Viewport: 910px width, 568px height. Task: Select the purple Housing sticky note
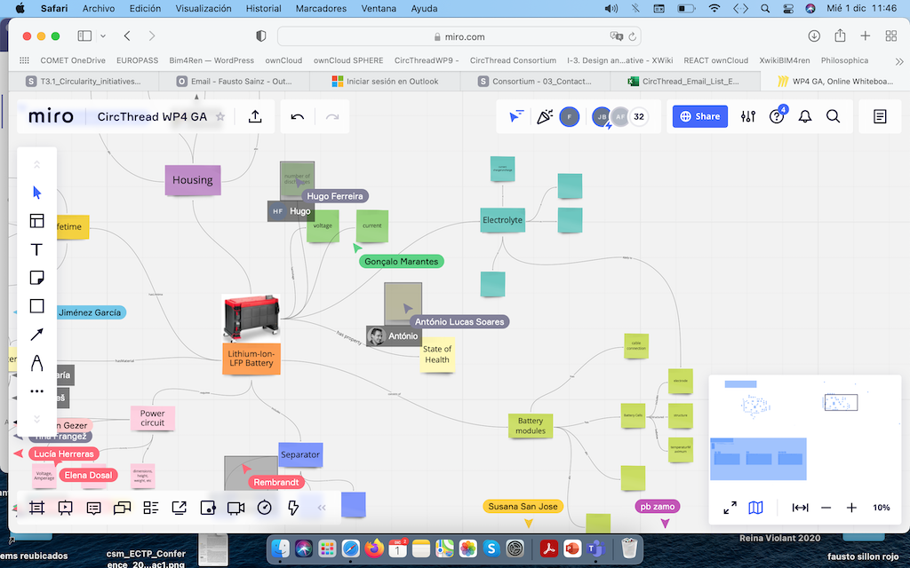193,179
